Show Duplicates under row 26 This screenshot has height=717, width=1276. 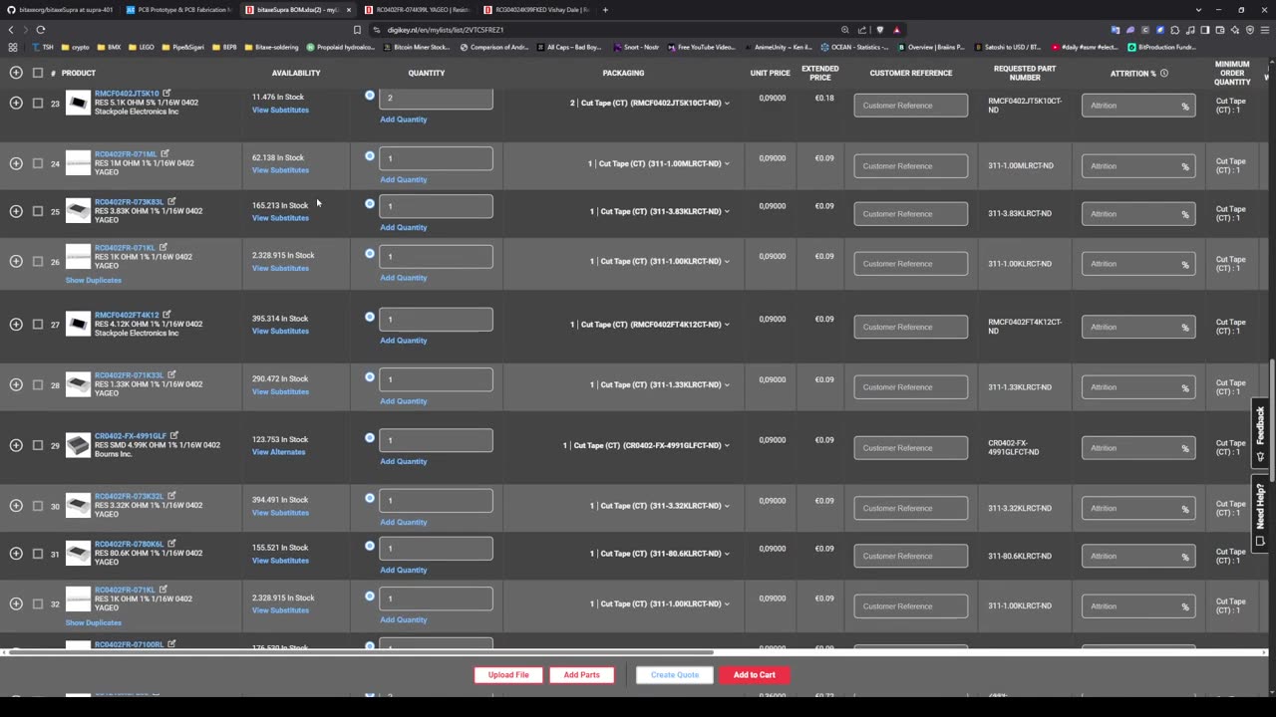point(94,280)
